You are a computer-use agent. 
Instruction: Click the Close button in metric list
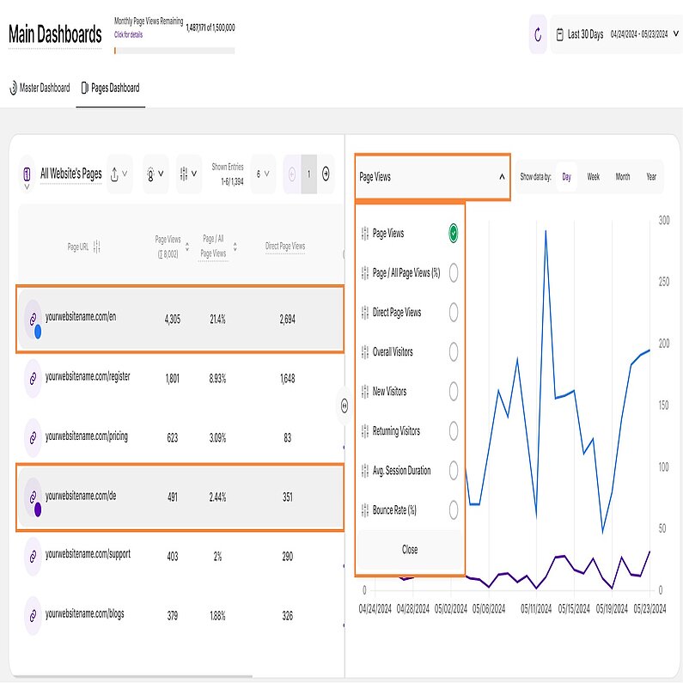click(x=410, y=550)
